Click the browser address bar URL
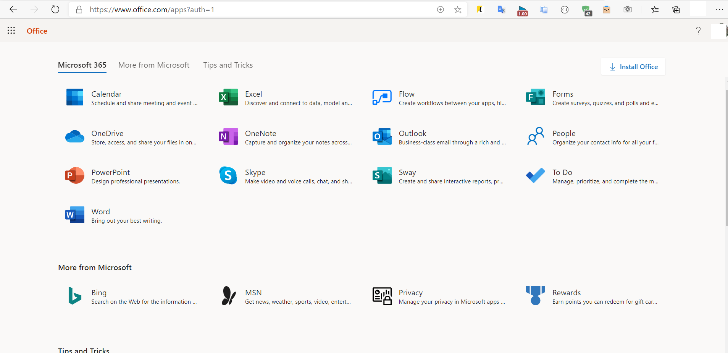This screenshot has width=728, height=353. click(x=152, y=10)
